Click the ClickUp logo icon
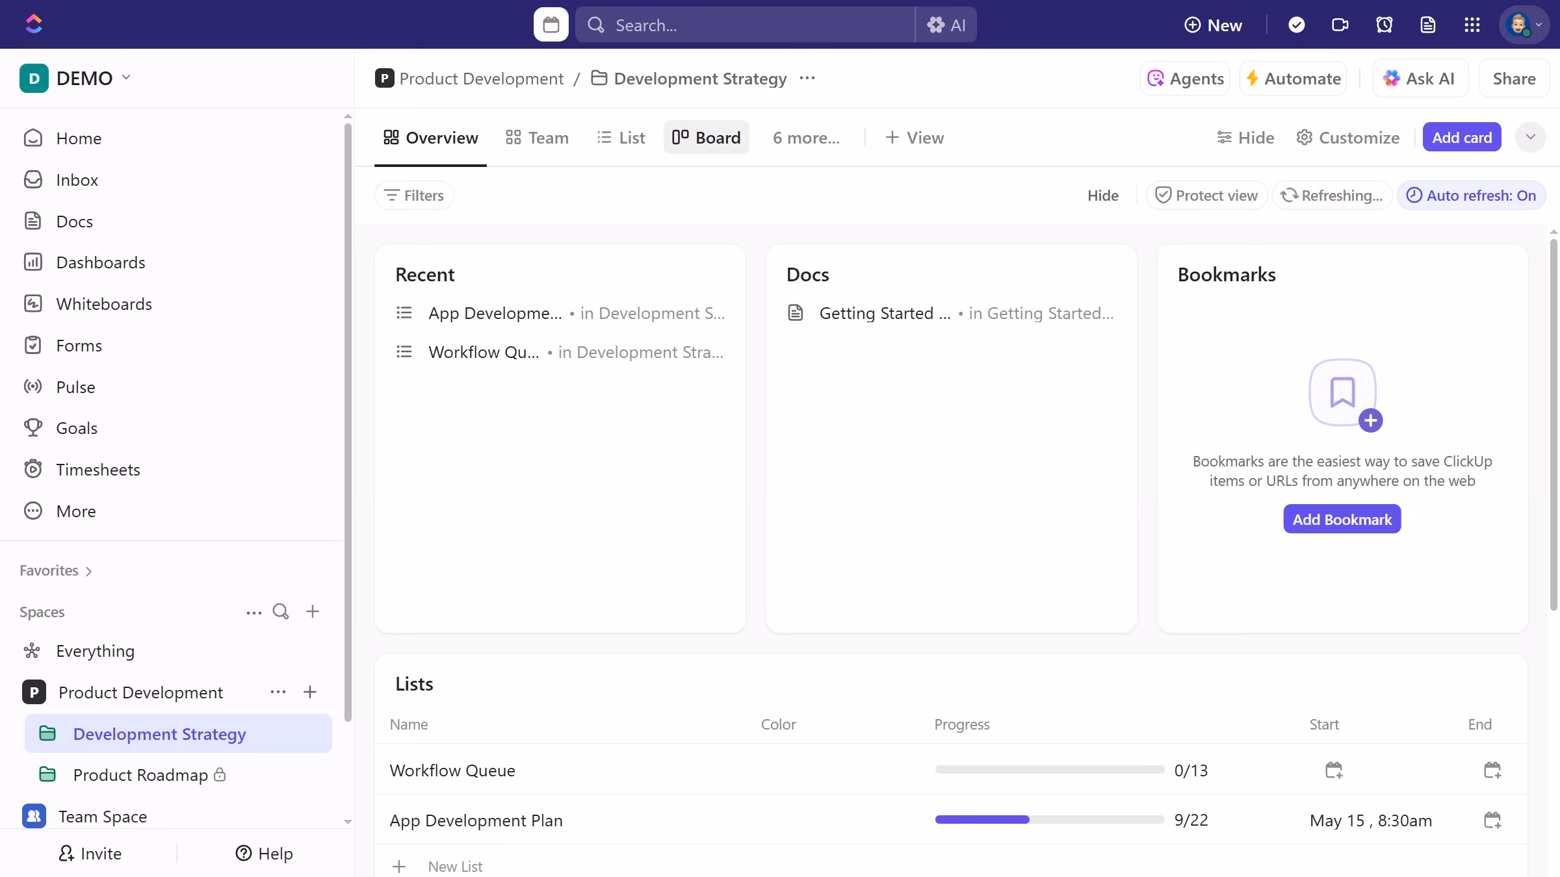 (x=33, y=24)
